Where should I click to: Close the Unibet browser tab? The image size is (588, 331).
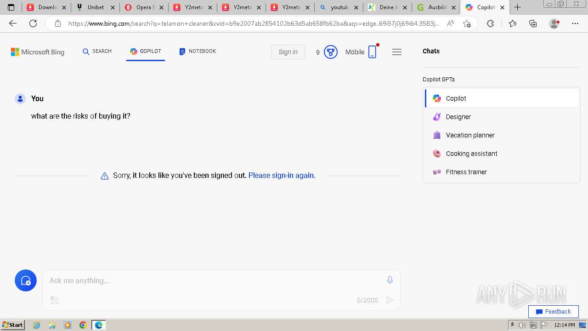pos(113,7)
